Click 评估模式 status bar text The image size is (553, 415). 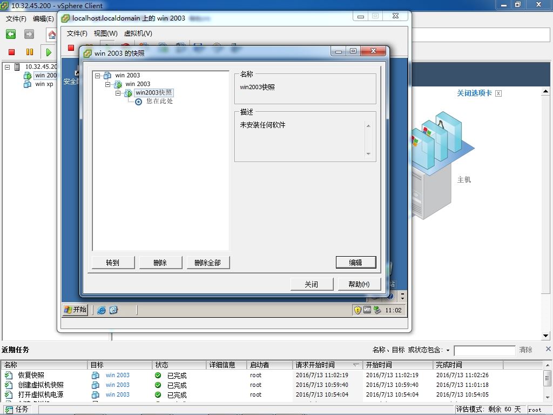coord(488,410)
